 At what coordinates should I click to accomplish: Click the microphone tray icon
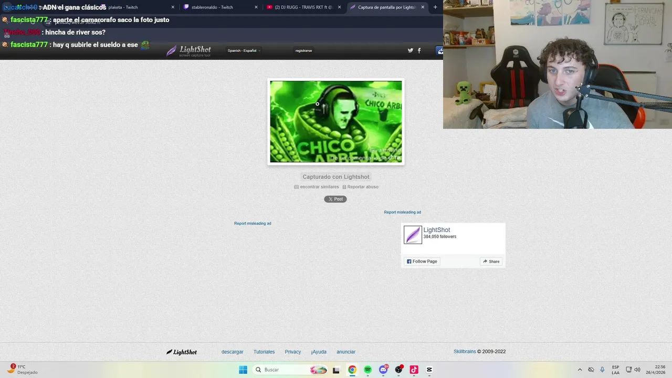pos(602,370)
